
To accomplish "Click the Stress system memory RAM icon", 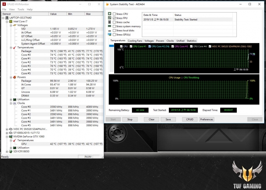I will coord(110,26).
